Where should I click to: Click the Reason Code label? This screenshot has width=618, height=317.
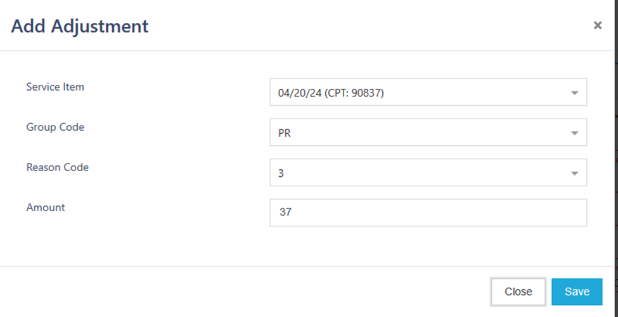57,168
